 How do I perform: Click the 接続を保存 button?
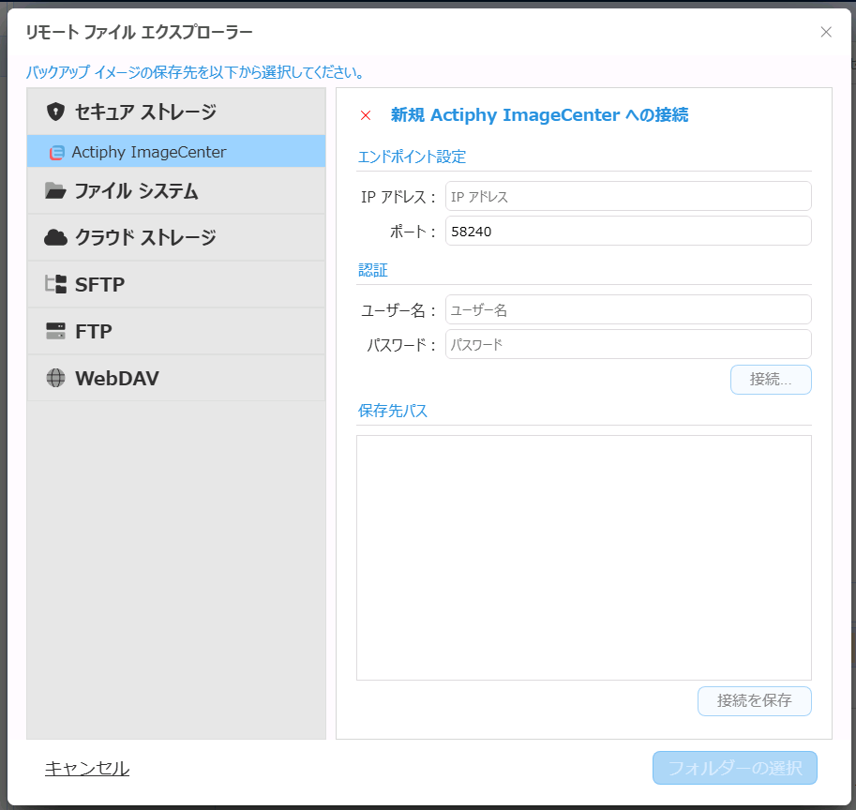pyautogui.click(x=754, y=700)
